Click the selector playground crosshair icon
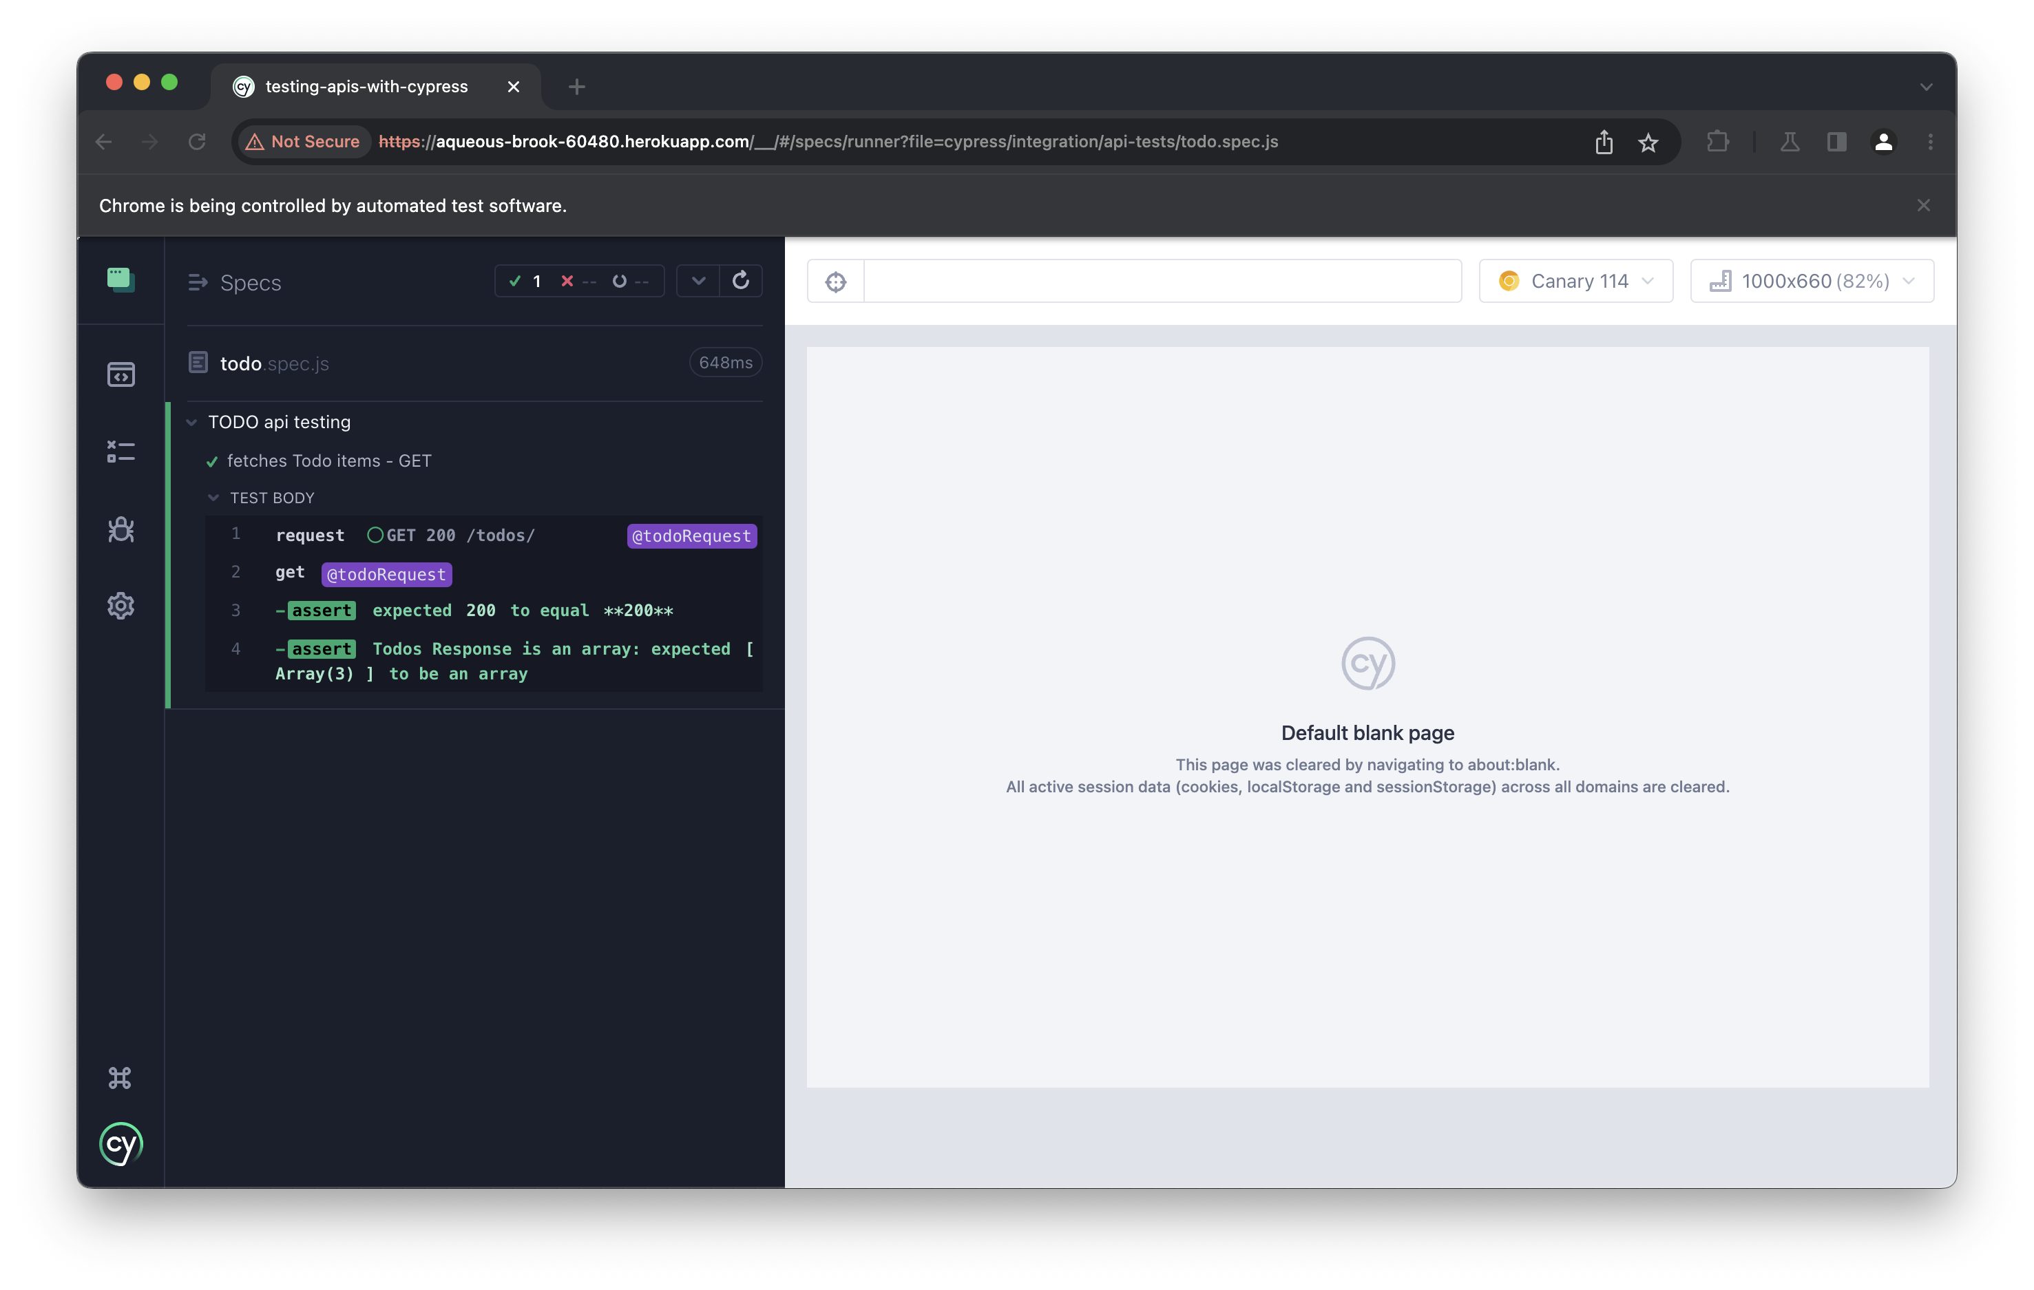Image resolution: width=2034 pixels, height=1290 pixels. click(835, 281)
